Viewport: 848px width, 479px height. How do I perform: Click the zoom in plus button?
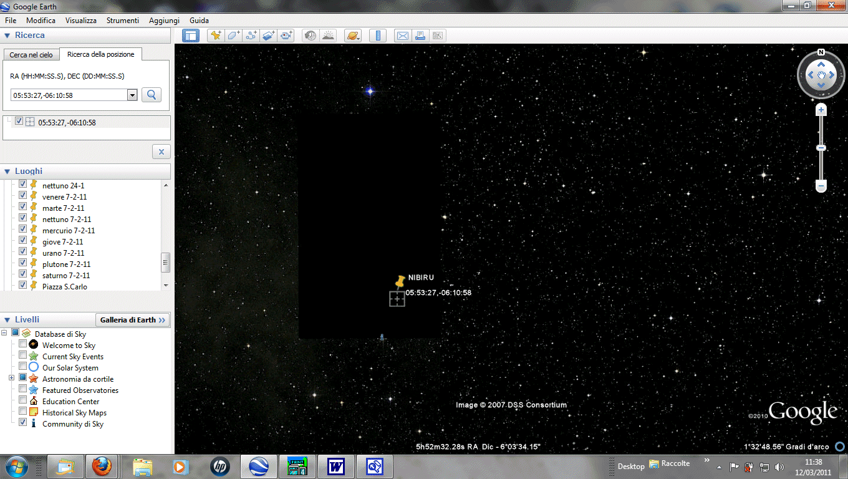coord(821,110)
